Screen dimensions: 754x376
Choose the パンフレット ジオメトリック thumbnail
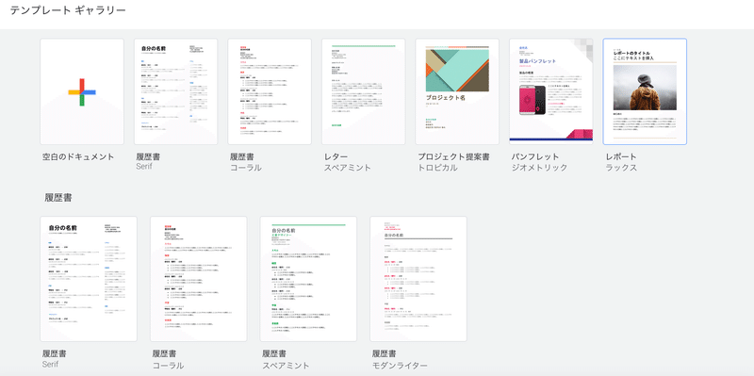coord(551,91)
